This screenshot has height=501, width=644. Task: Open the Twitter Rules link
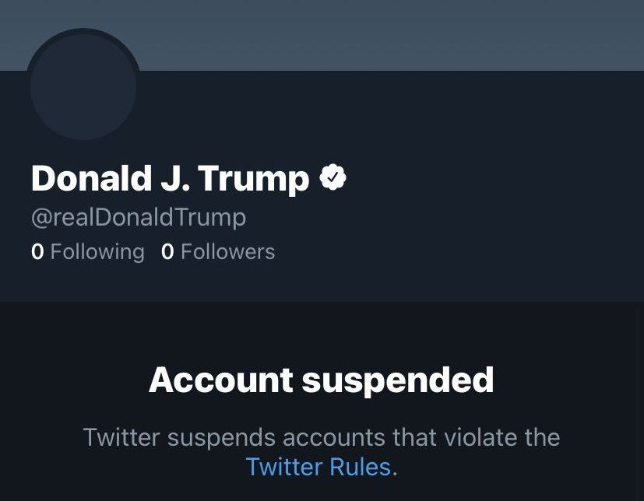point(318,467)
